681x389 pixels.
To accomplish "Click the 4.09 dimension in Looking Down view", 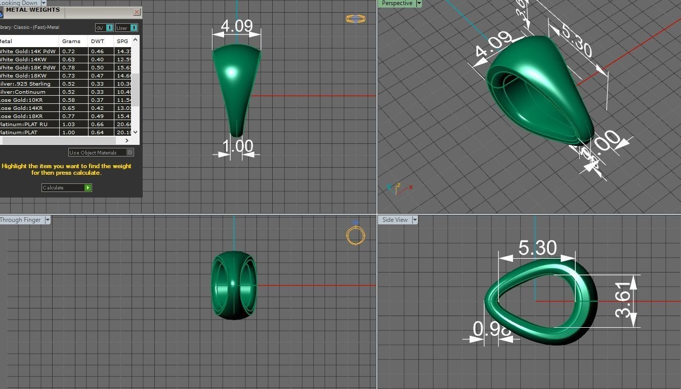I will pos(237,25).
